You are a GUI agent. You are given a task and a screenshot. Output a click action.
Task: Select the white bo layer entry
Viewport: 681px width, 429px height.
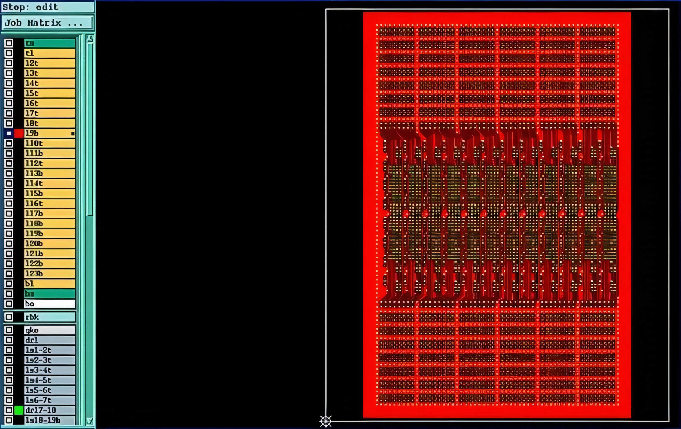(x=49, y=304)
